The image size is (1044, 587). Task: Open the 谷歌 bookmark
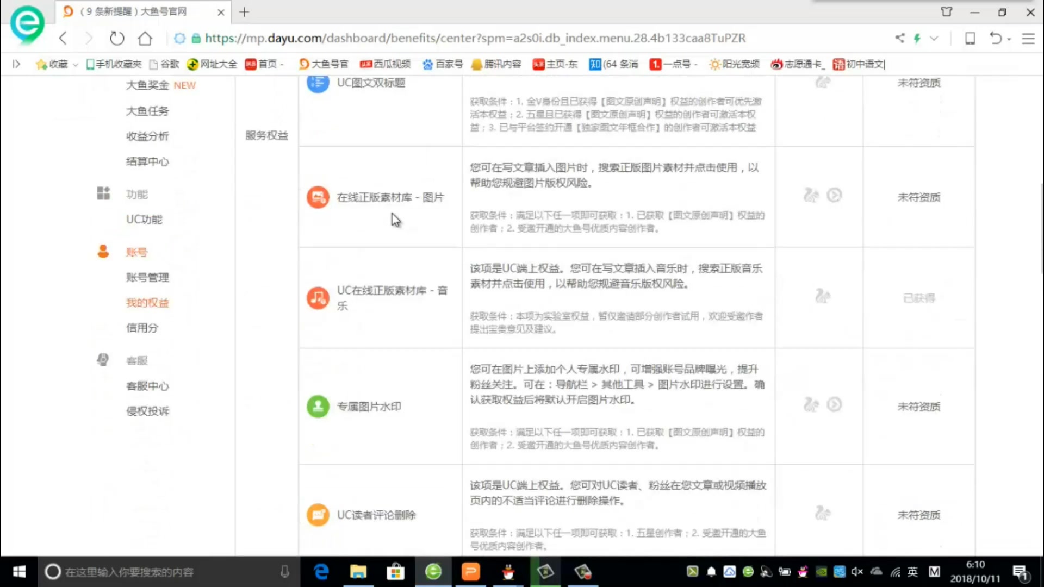(164, 64)
